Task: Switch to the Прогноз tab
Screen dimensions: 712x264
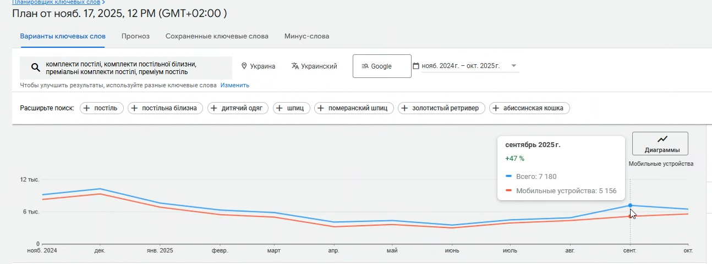Action: point(135,36)
